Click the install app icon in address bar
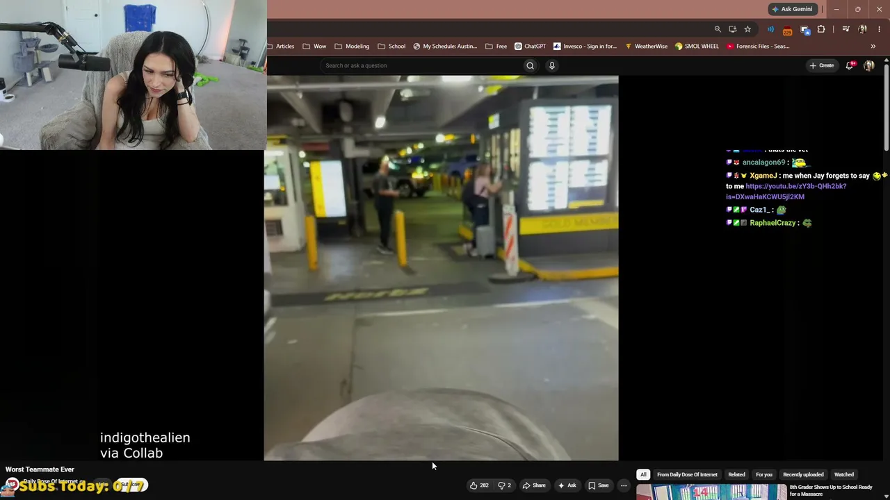890x500 pixels. click(x=732, y=29)
